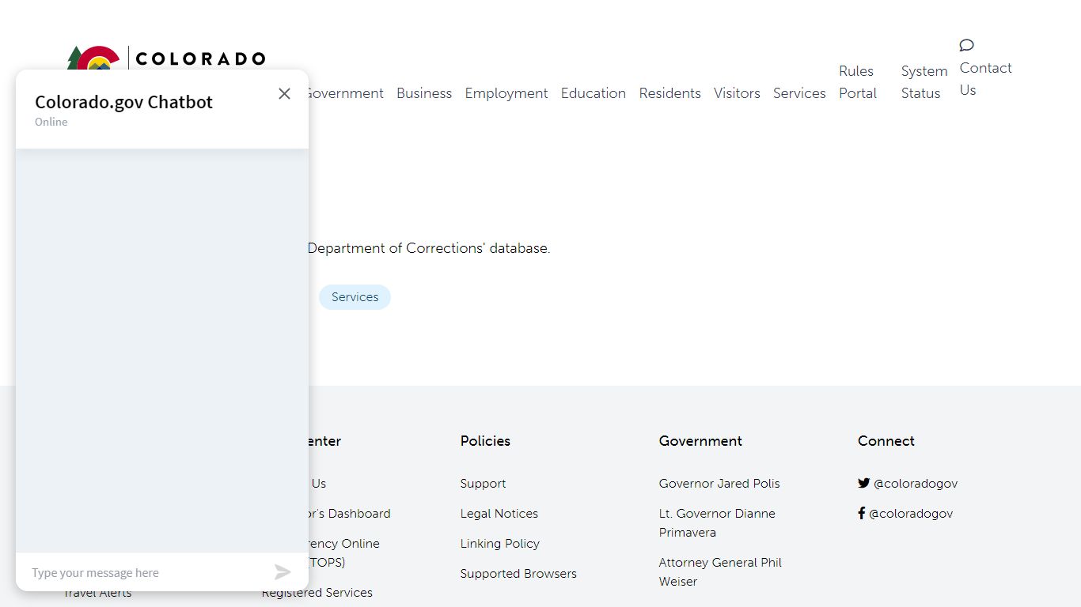
Task: Click Services in the top navigation
Action: [x=798, y=93]
